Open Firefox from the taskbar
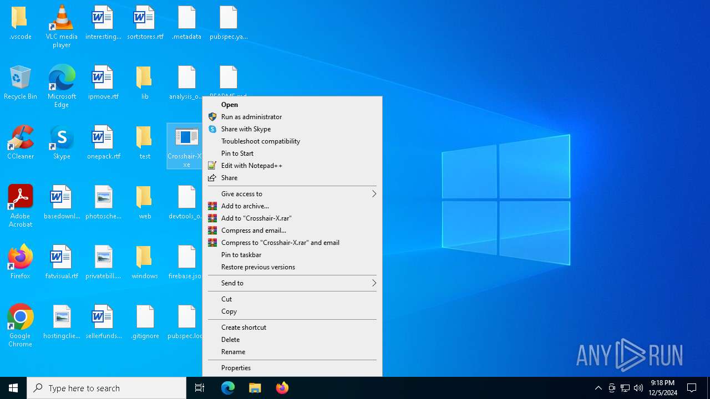 point(282,388)
